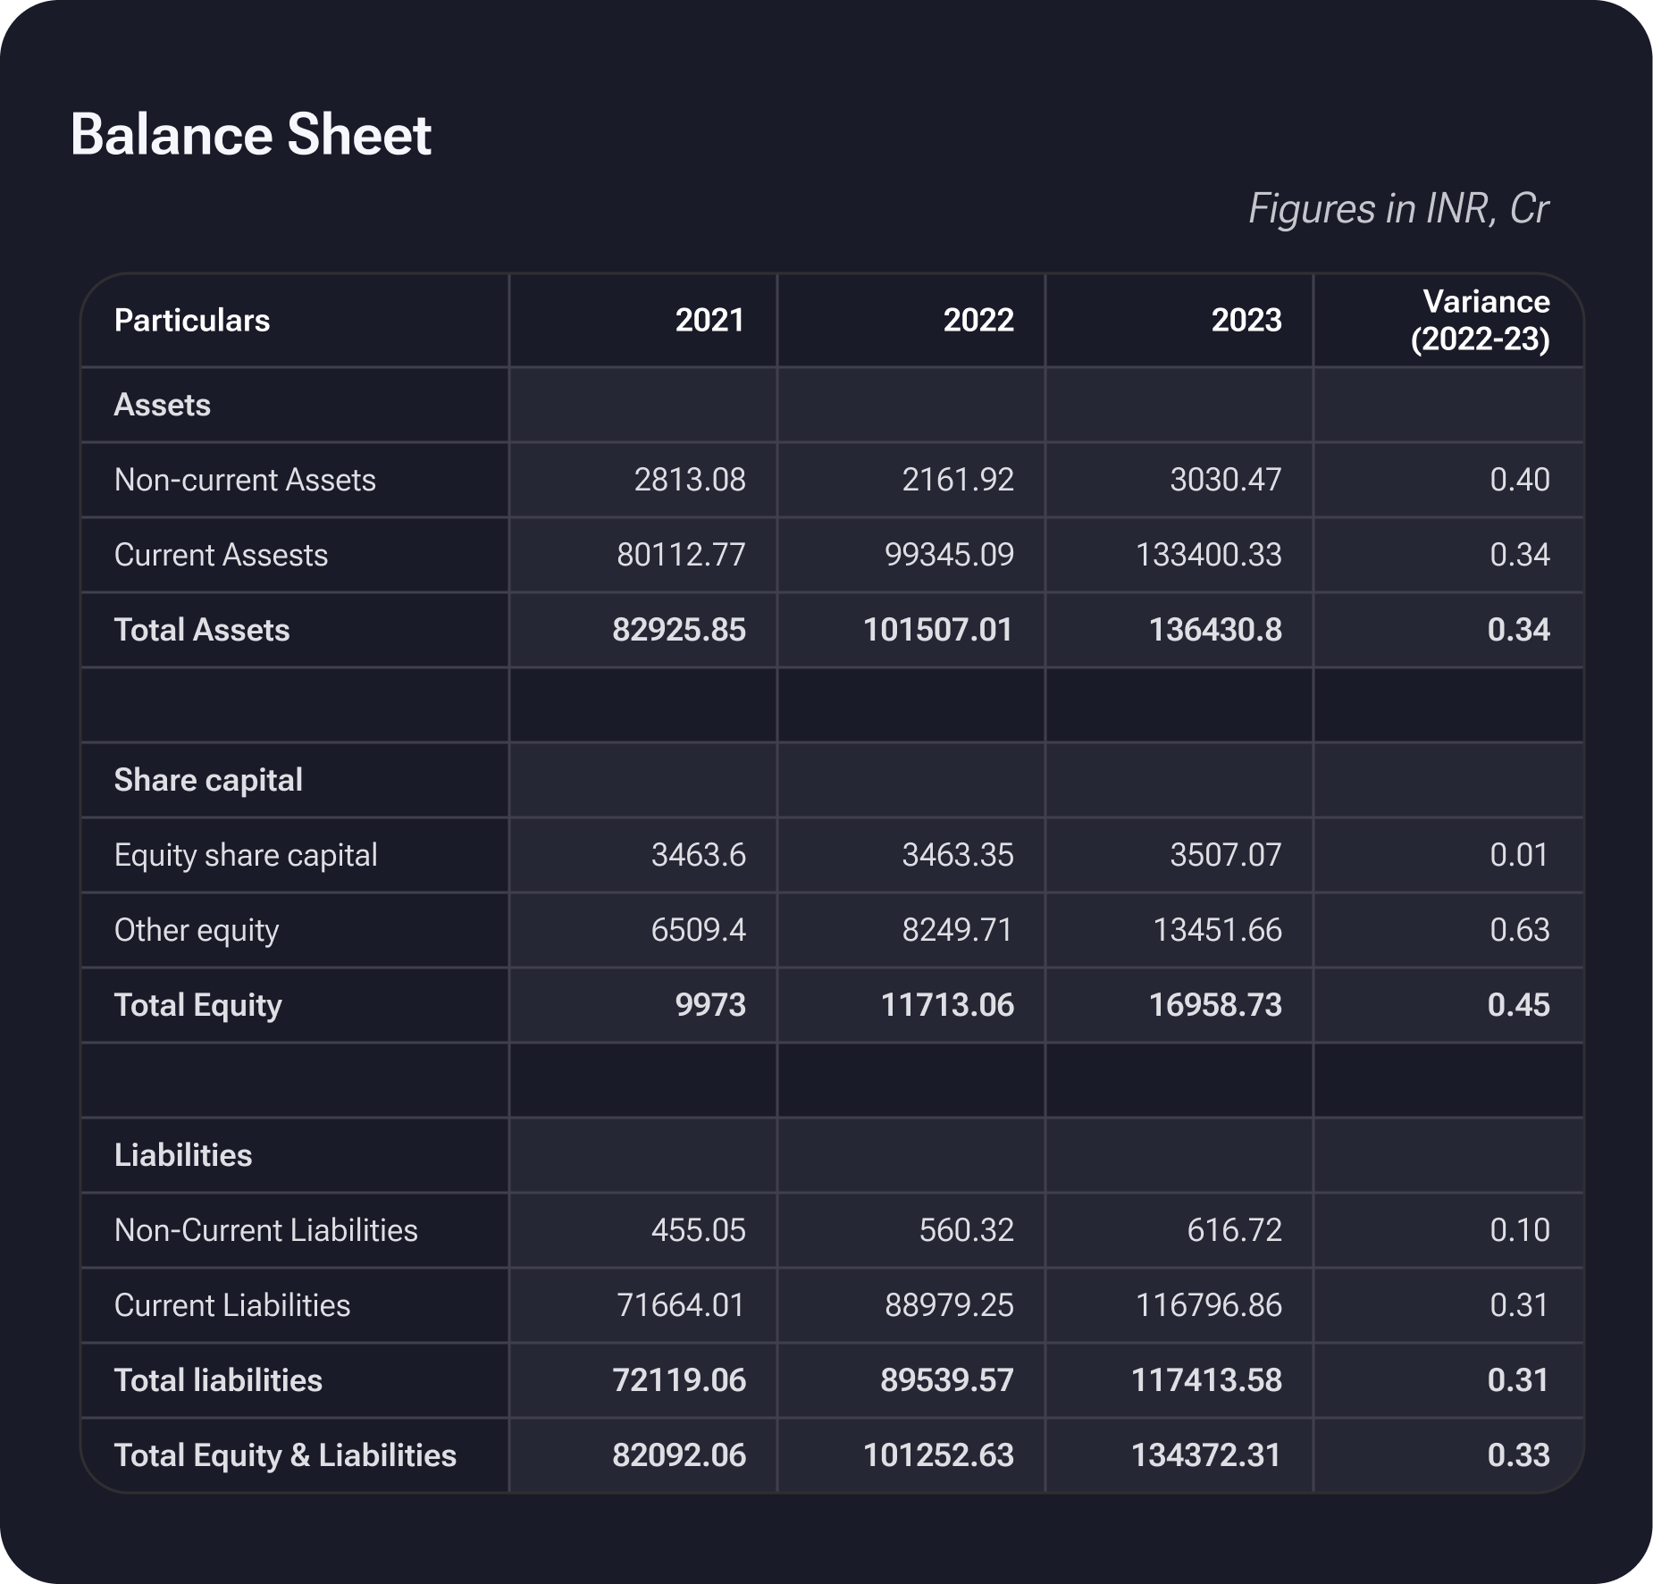The width and height of the screenshot is (1653, 1584).
Task: Click the Share capital section heading
Action: 208,781
